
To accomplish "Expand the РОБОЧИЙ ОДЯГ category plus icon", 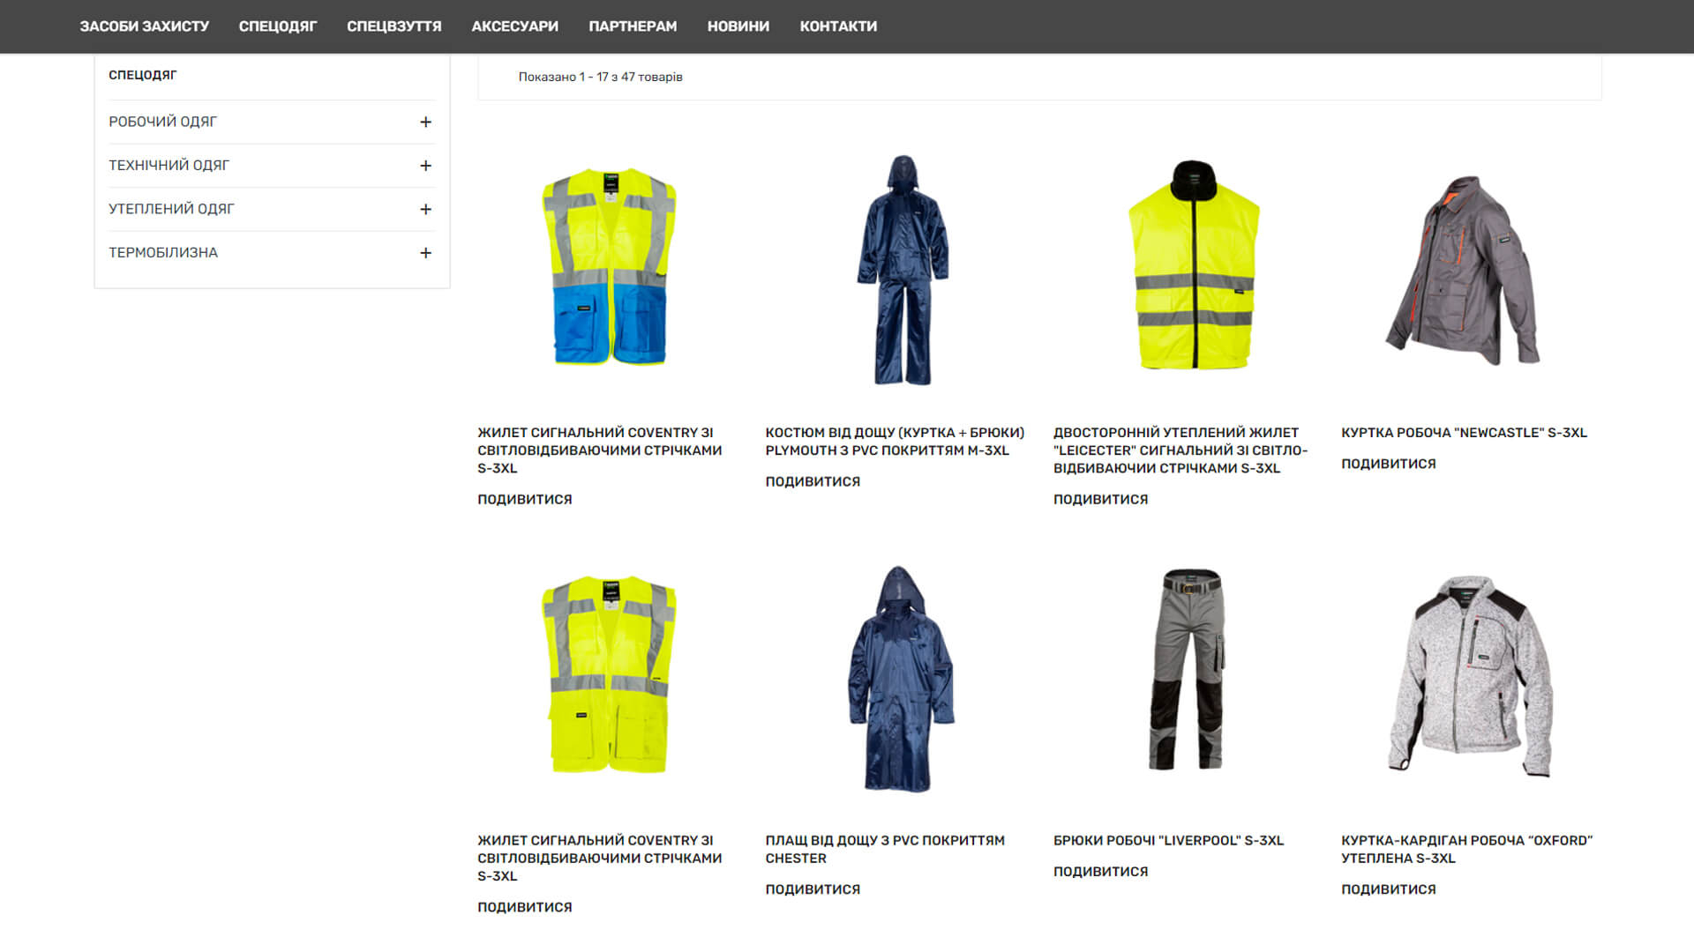I will click(425, 122).
